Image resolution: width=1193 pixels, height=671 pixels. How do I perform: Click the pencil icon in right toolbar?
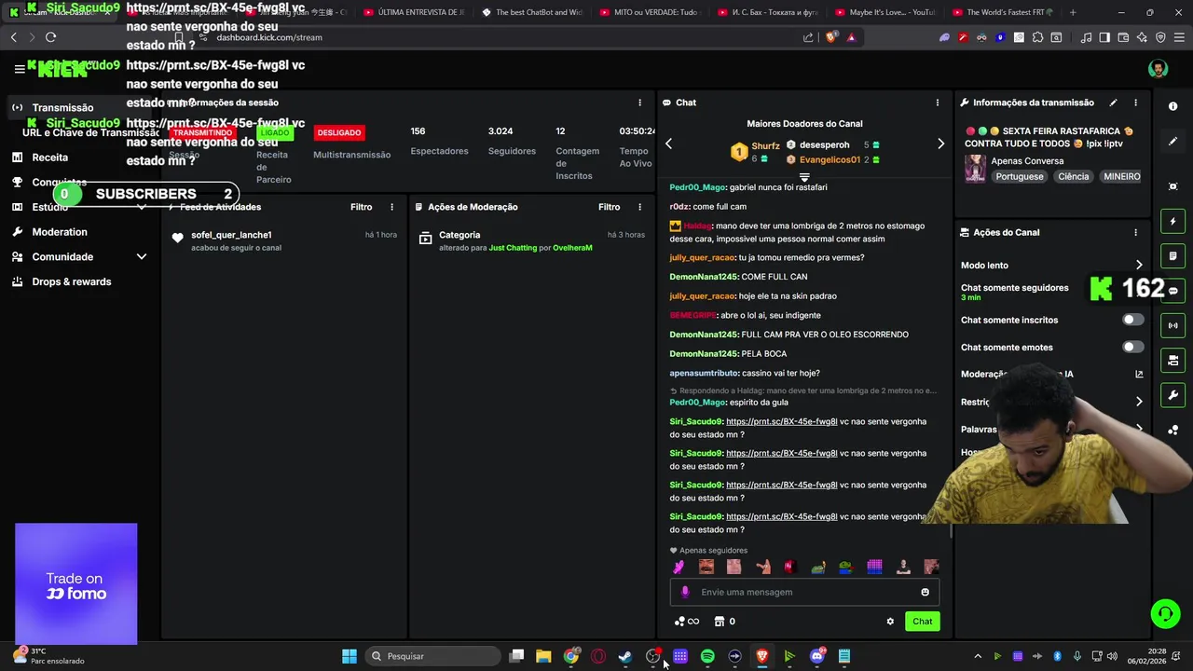tap(1172, 142)
